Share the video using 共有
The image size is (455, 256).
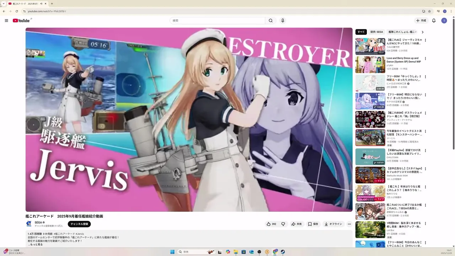click(296, 224)
